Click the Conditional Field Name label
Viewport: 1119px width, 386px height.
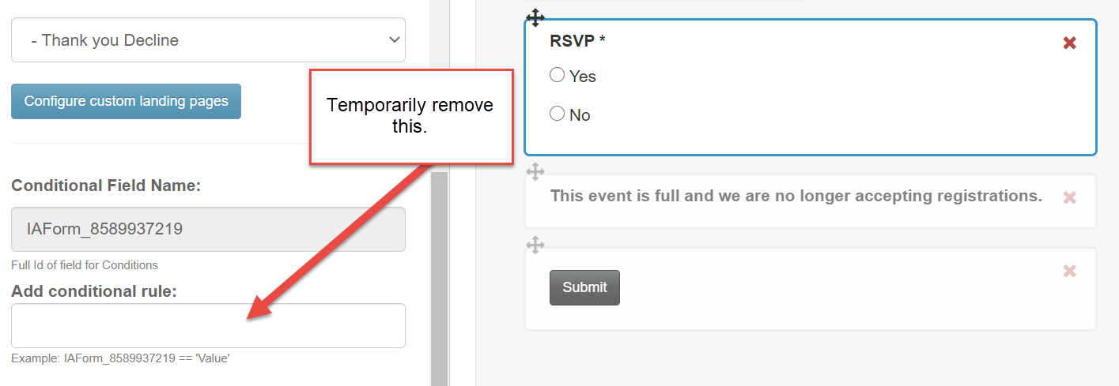[x=106, y=186]
